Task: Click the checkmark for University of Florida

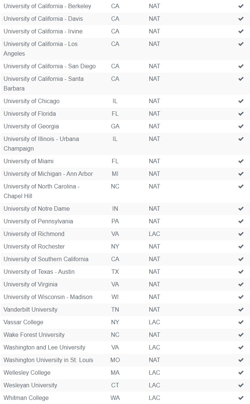Action: click(x=241, y=114)
